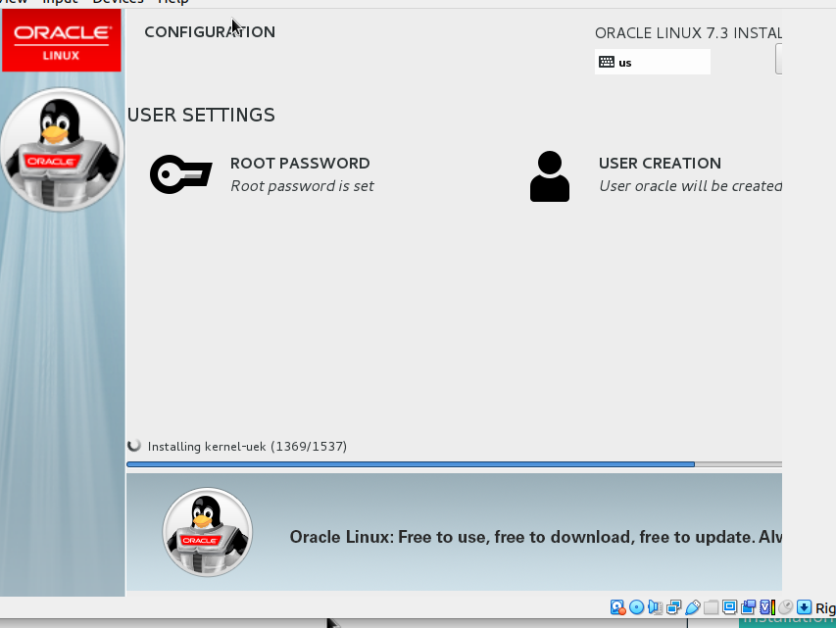Click the installation progress spinner icon
Screen dimensions: 836x628
[134, 445]
